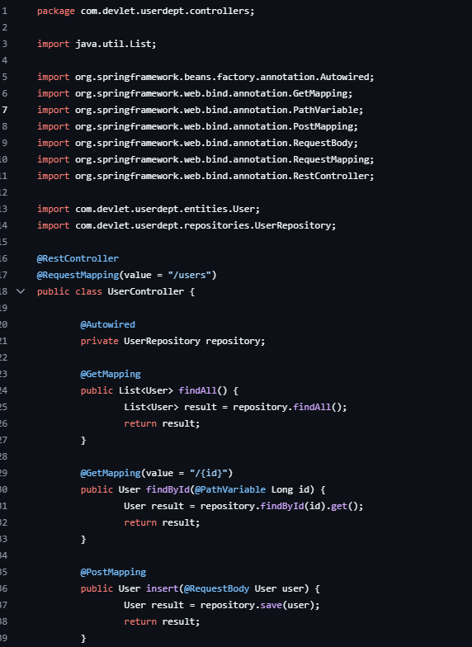Select line number 1 in gutter
472x647 pixels.
[5, 11]
